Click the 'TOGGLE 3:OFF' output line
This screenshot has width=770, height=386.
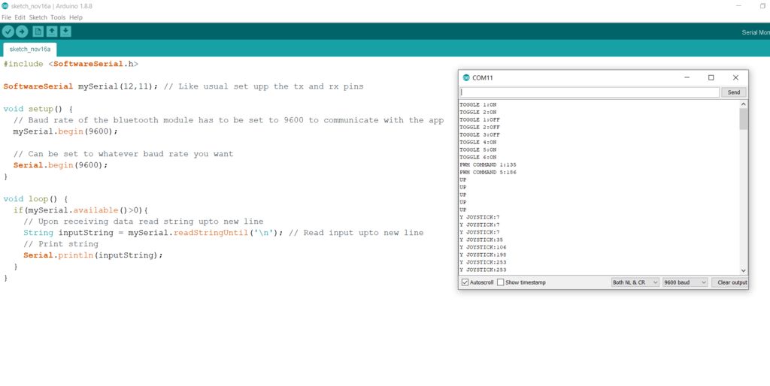(x=480, y=134)
